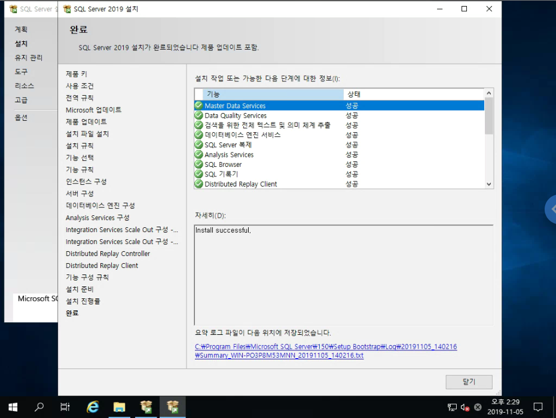Click the SQL Server 2019 설치 title bar icon
Screen dimensions: 556x418
pos(67,9)
